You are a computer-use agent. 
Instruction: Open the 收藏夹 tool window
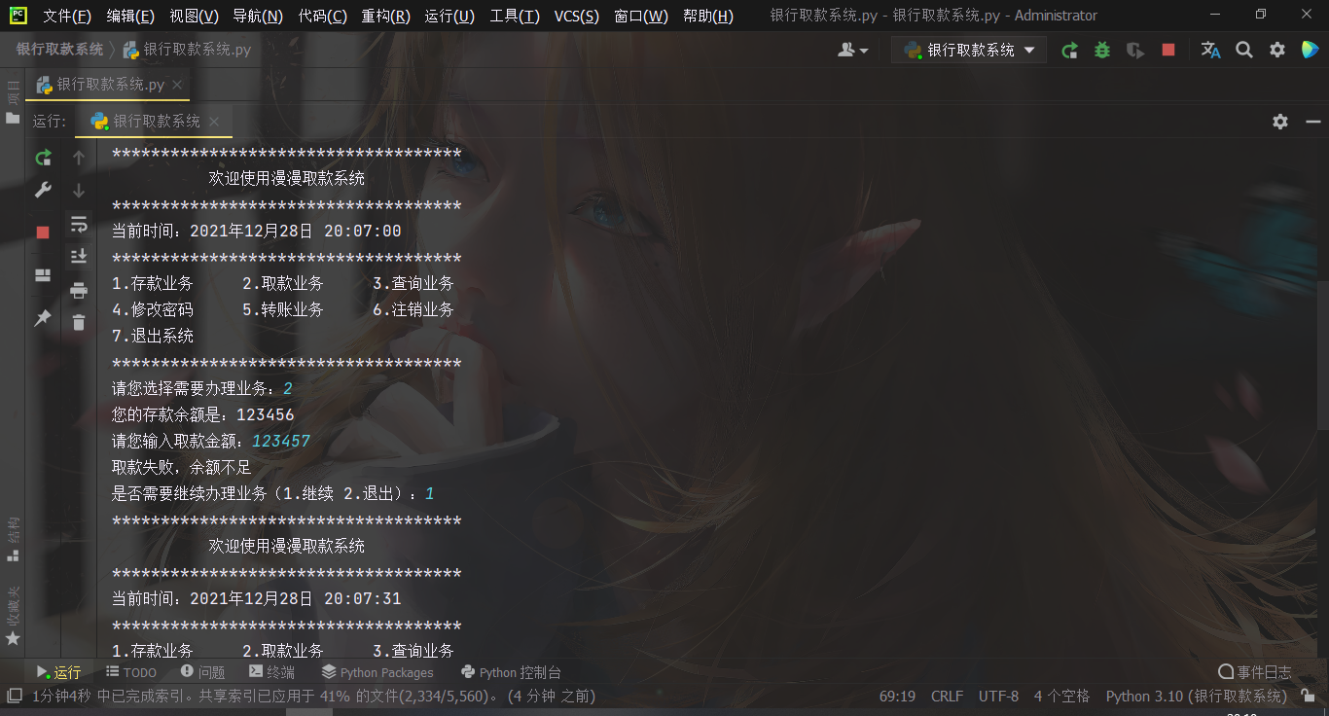click(x=13, y=616)
